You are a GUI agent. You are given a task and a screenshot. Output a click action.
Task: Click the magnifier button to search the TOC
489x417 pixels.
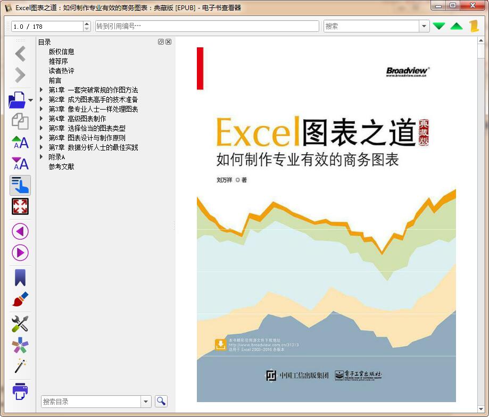(x=161, y=401)
